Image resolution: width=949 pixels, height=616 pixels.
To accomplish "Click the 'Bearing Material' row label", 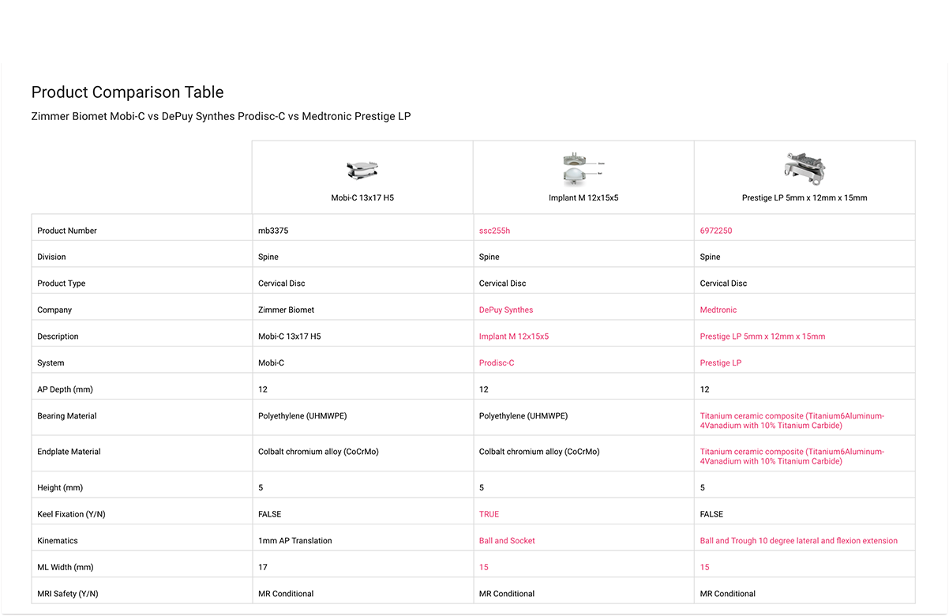I will [x=66, y=416].
